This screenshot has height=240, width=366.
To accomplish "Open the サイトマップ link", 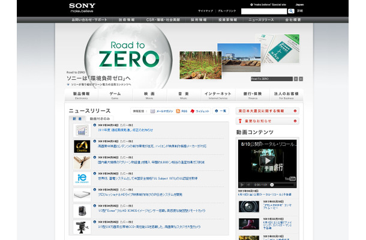I will click(206, 11).
